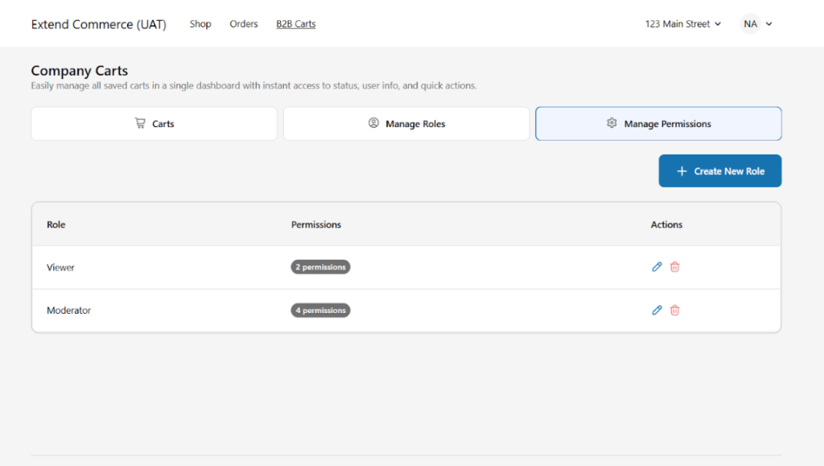Image resolution: width=824 pixels, height=466 pixels.
Task: Click the 4 permissions badge for Moderator
Action: (x=320, y=310)
